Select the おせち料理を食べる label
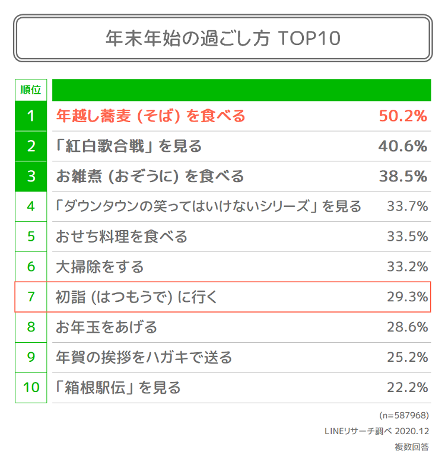This screenshot has width=445, height=462. point(122,237)
